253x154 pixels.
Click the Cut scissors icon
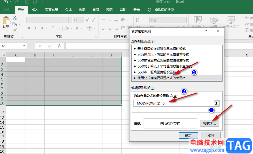point(15,18)
